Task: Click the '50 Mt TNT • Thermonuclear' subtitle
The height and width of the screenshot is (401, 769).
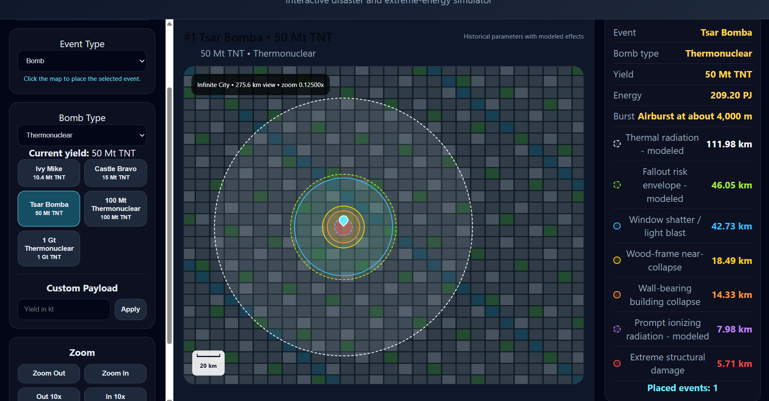Action: tap(258, 53)
